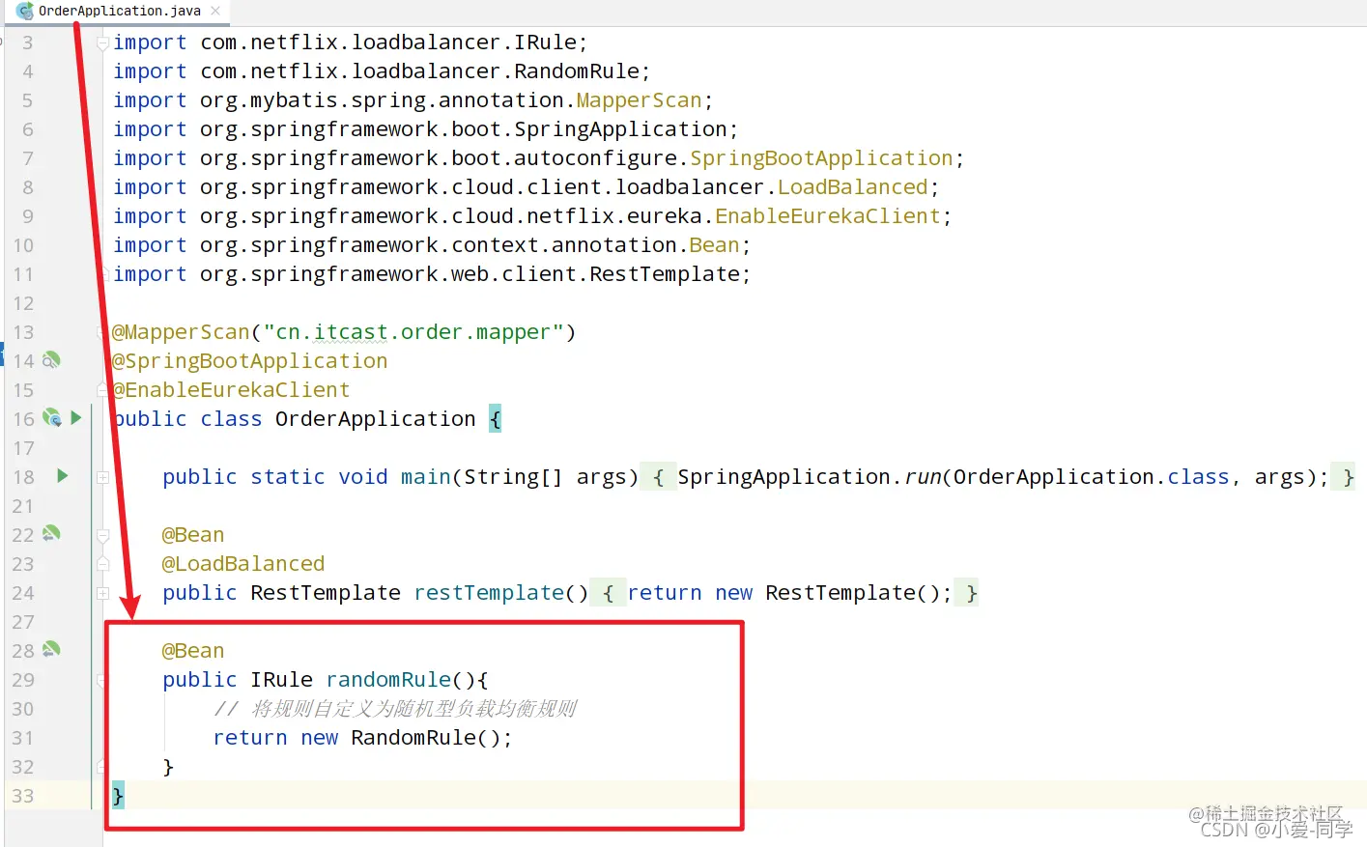Click the bean gutter icon on line 22
Screen dimensions: 1367x847
[51, 533]
